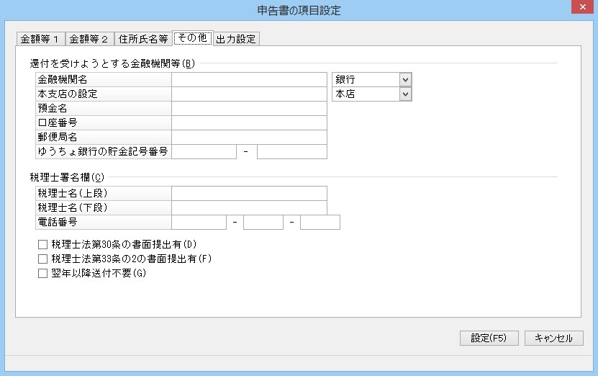Image resolution: width=598 pixels, height=376 pixels.
Task: Click the 金融機関名 input field
Action: click(x=249, y=79)
